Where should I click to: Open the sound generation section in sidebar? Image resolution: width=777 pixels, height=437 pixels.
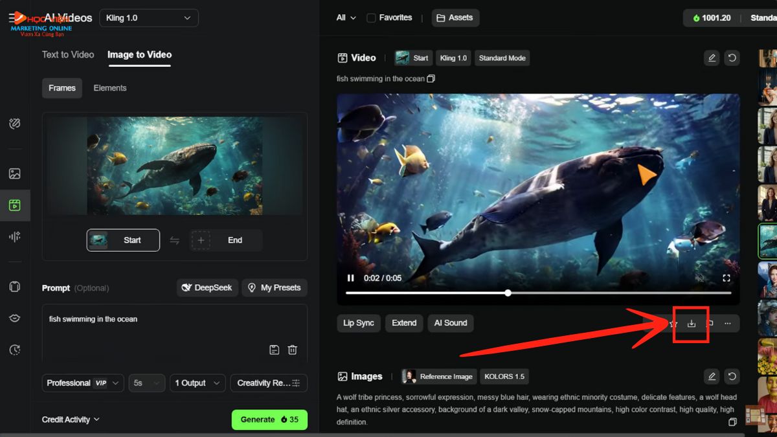point(15,237)
